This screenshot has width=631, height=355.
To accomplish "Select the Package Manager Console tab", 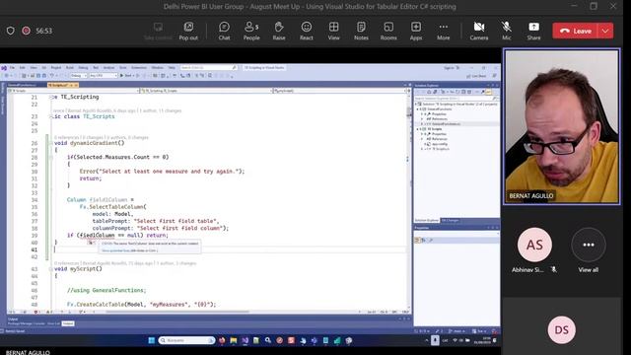I will (27, 323).
